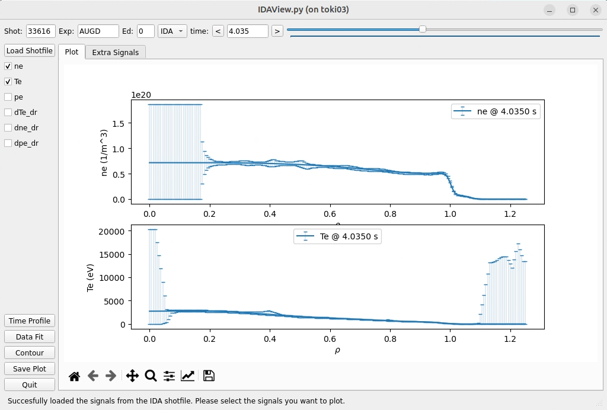
Task: Select the Pan/Move tool in the plot toolbar
Action: coord(132,375)
